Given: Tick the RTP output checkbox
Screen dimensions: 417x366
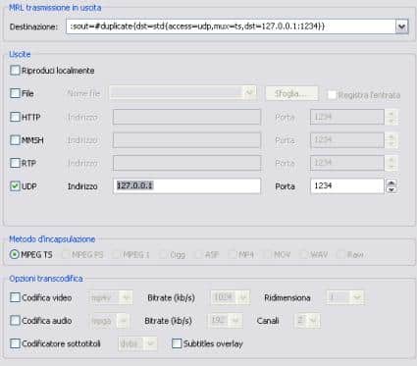Looking at the screenshot, I should 15,163.
